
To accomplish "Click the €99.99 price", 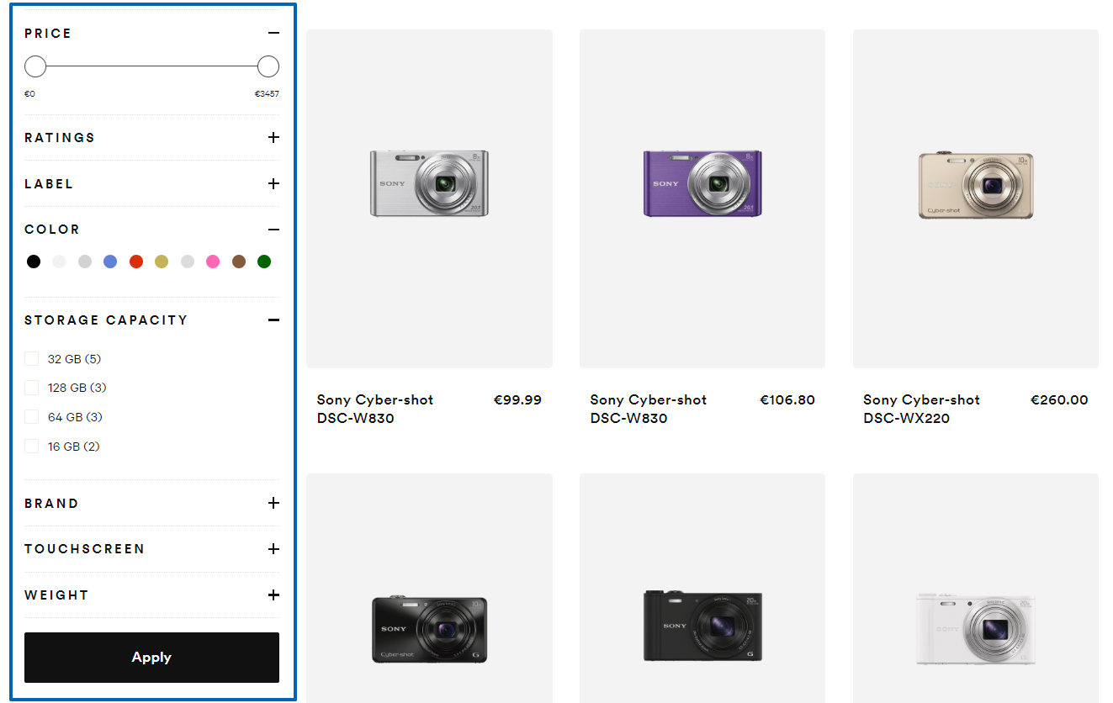I will [517, 400].
